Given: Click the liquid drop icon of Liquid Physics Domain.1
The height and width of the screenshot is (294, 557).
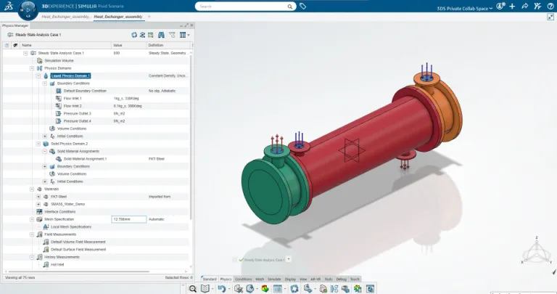Looking at the screenshot, I should coord(46,75).
